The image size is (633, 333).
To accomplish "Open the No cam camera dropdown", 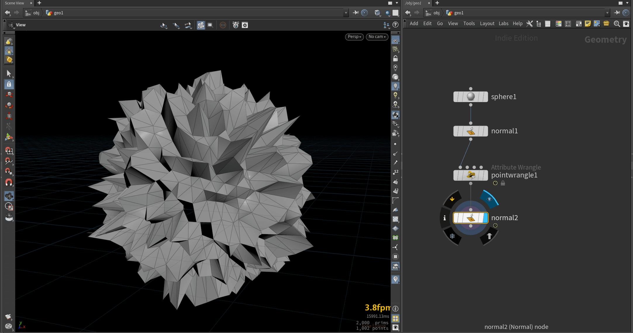I will pos(377,37).
